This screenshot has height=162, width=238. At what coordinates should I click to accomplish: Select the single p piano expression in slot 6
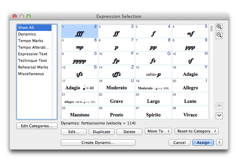tap(117, 45)
